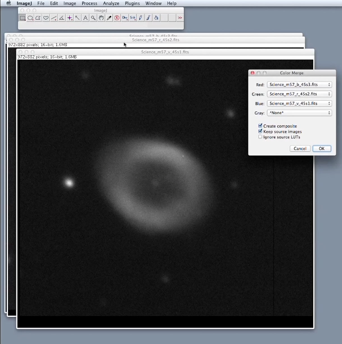Uncheck Keep source images
342x344 pixels.
click(x=260, y=131)
